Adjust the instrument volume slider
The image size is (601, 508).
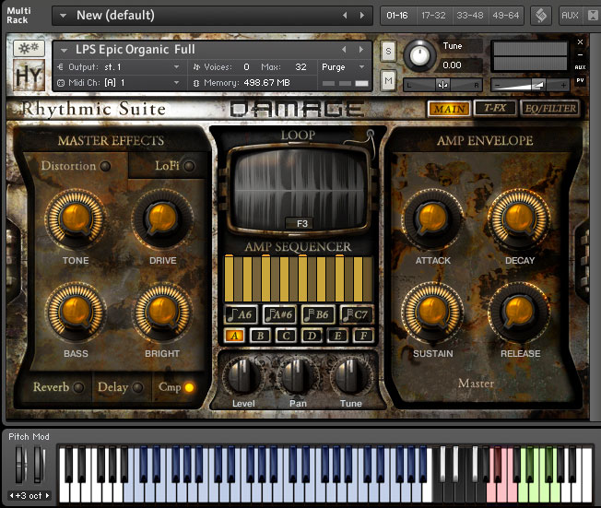[531, 85]
